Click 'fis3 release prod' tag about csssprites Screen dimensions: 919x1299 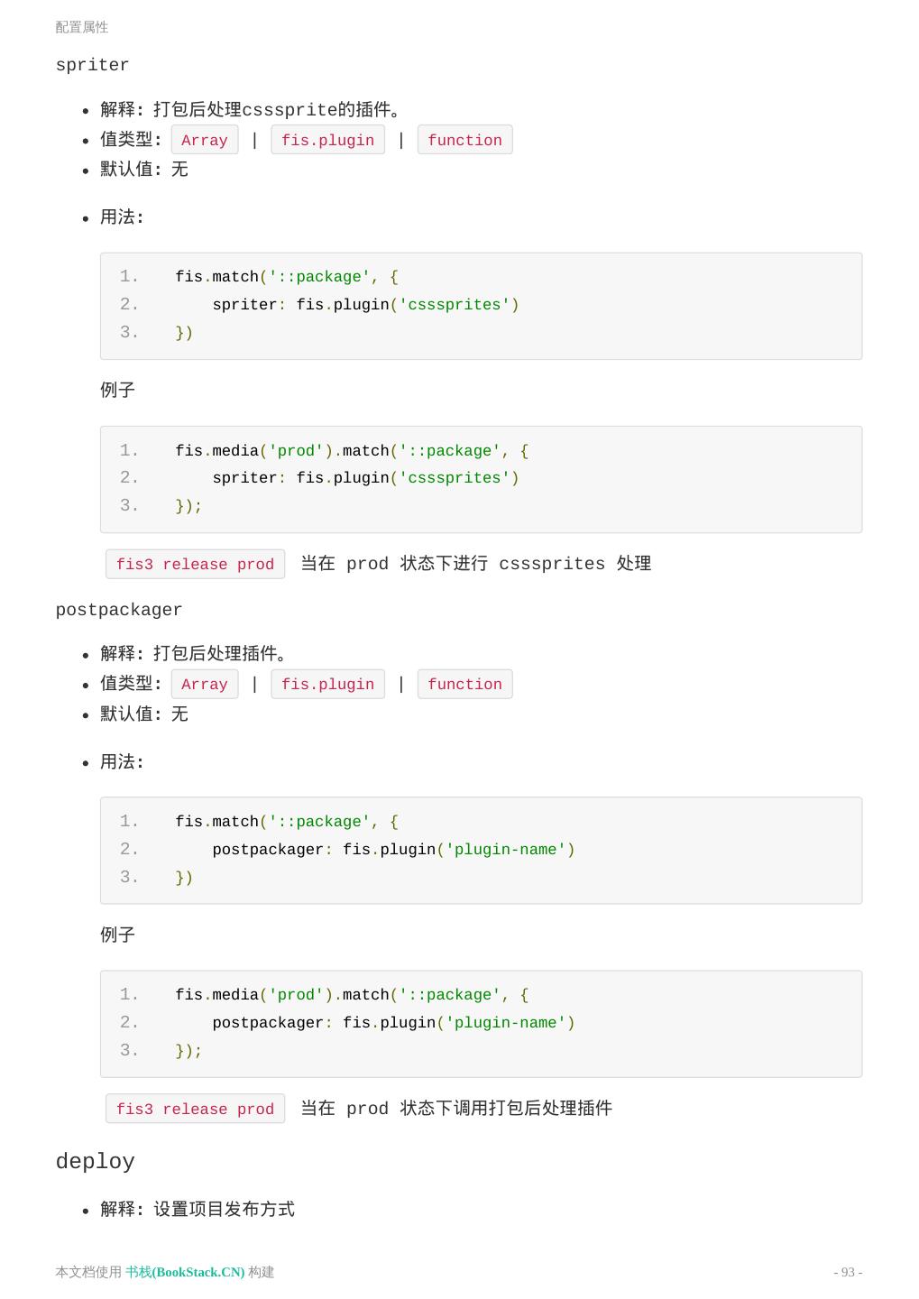(195, 564)
